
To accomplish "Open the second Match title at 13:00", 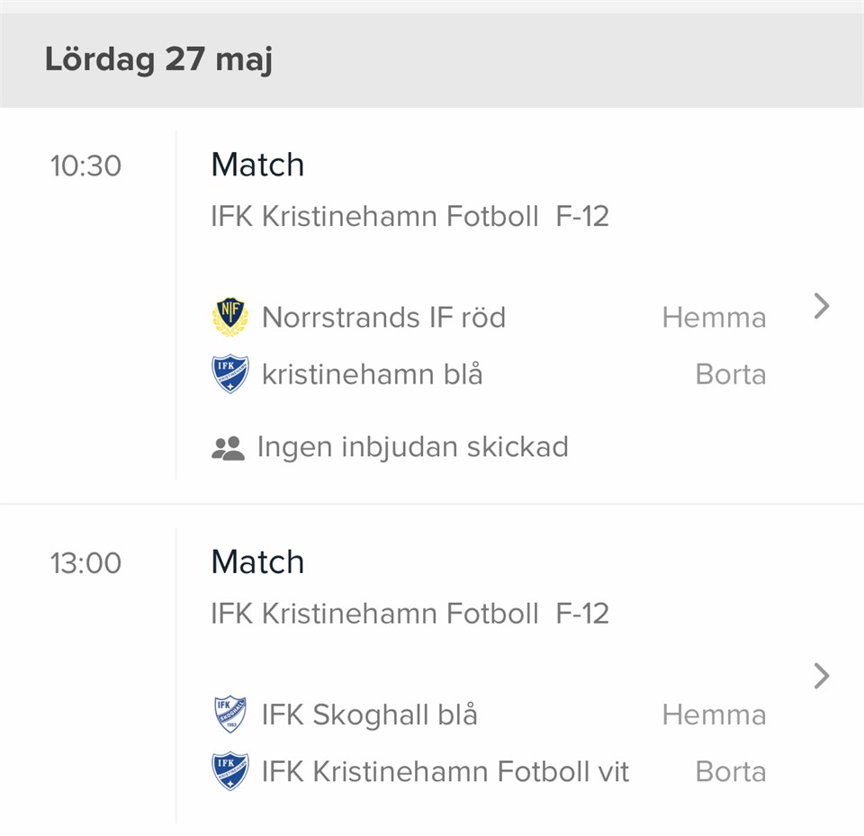I will coord(257,562).
